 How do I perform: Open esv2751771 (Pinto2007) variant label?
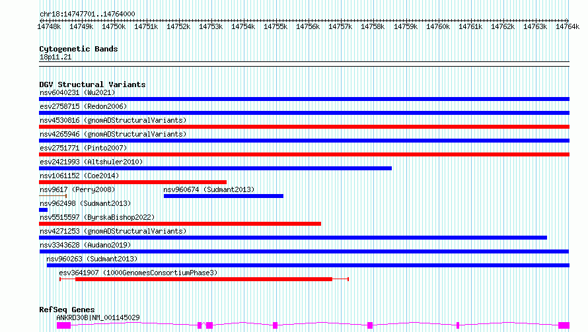(83, 148)
